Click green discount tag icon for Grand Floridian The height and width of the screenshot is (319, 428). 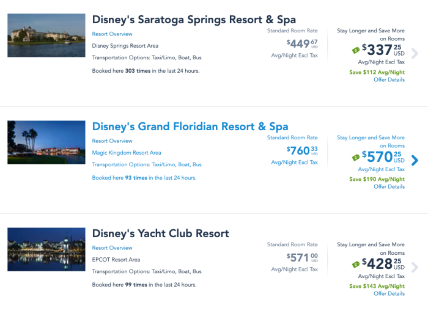pyautogui.click(x=356, y=157)
